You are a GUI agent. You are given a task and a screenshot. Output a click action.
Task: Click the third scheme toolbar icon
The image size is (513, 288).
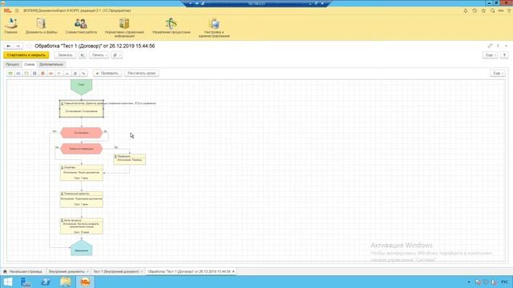pyautogui.click(x=26, y=74)
